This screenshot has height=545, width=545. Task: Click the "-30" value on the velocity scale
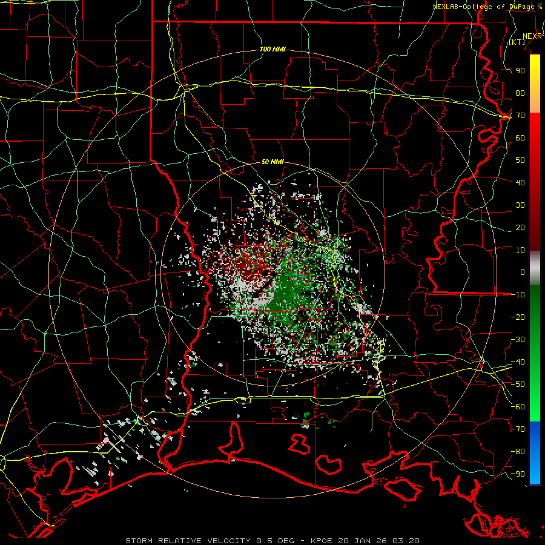coord(518,340)
